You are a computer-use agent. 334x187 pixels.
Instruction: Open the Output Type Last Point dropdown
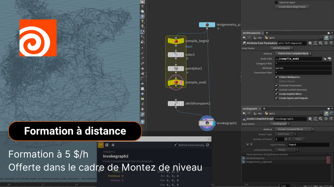click(286, 134)
